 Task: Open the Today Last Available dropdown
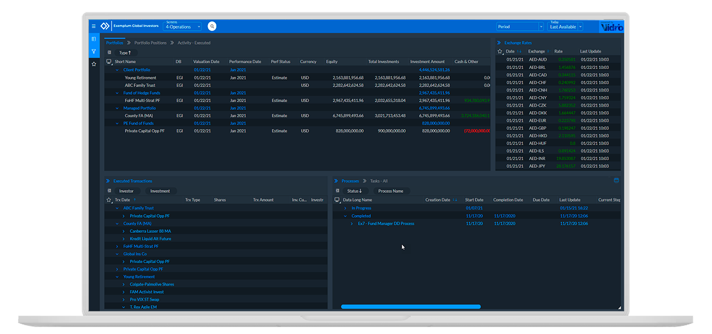click(x=565, y=27)
